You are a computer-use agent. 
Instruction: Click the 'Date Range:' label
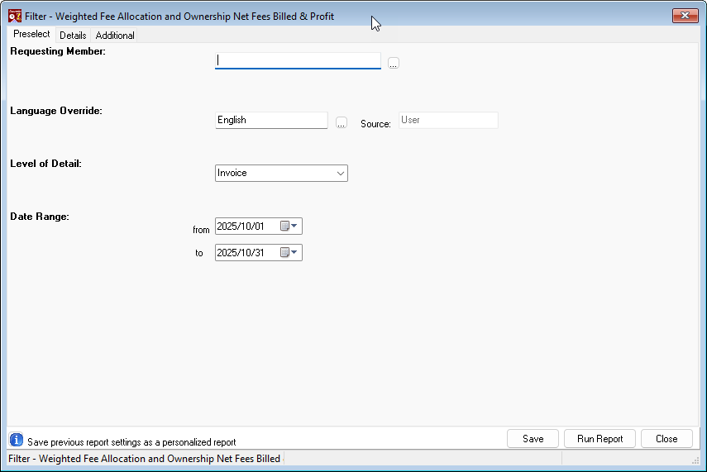point(40,217)
